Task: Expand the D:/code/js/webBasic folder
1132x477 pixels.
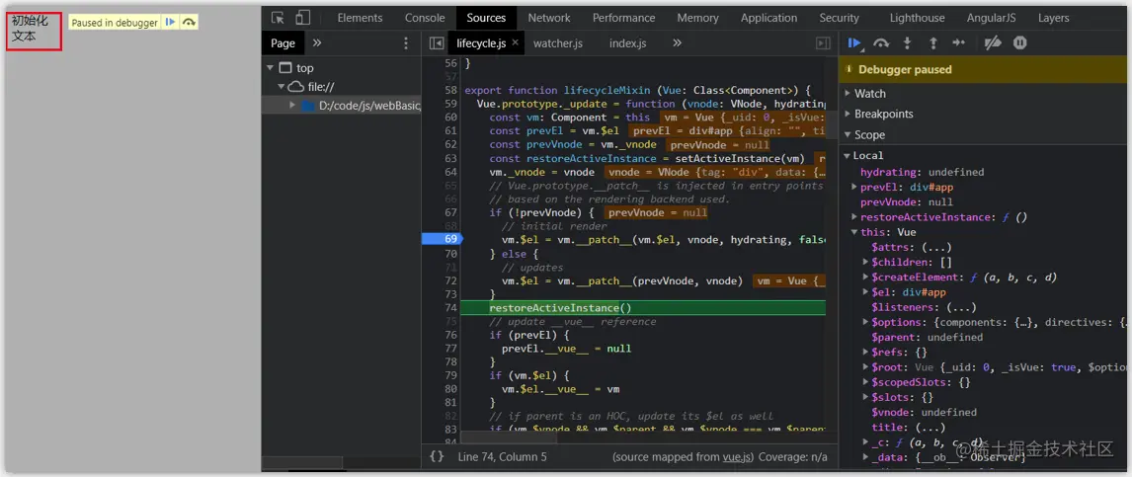Action: tap(292, 106)
